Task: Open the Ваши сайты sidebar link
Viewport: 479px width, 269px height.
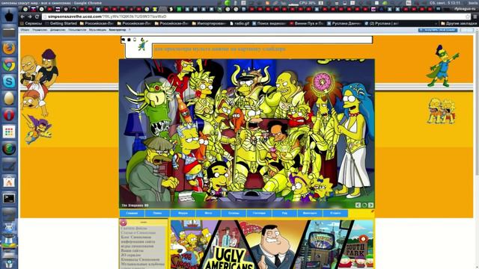Action: click(132, 250)
